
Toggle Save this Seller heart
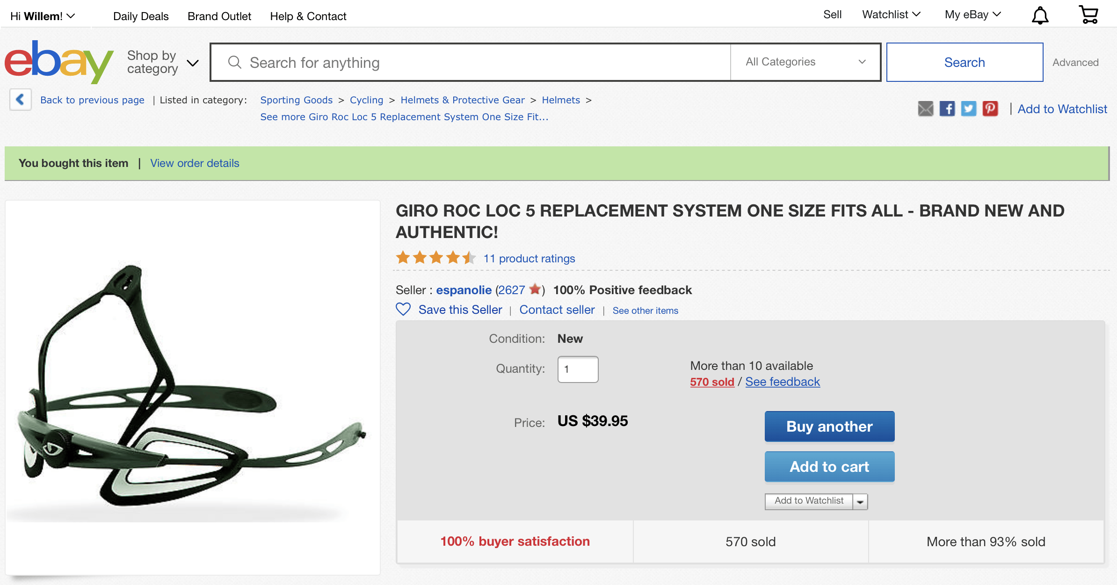click(403, 310)
